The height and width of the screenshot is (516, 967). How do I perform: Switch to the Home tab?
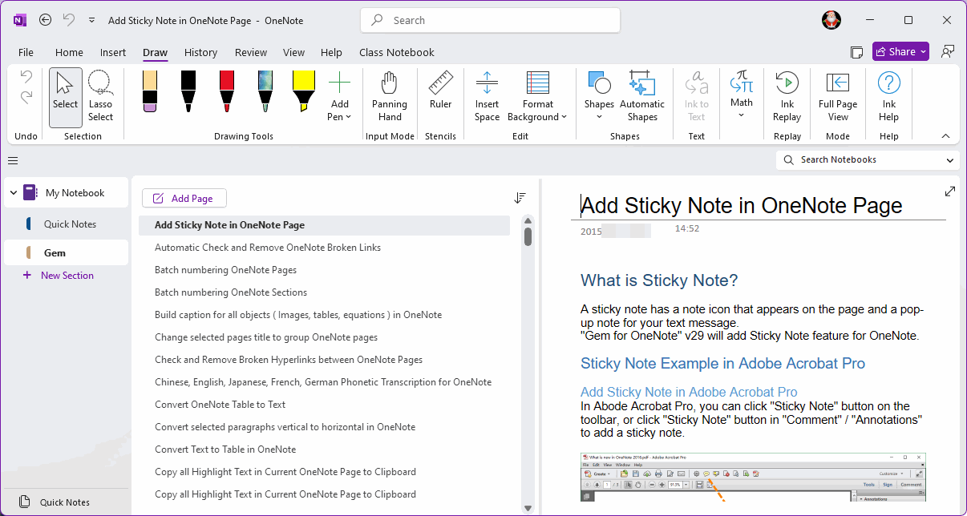tap(69, 52)
